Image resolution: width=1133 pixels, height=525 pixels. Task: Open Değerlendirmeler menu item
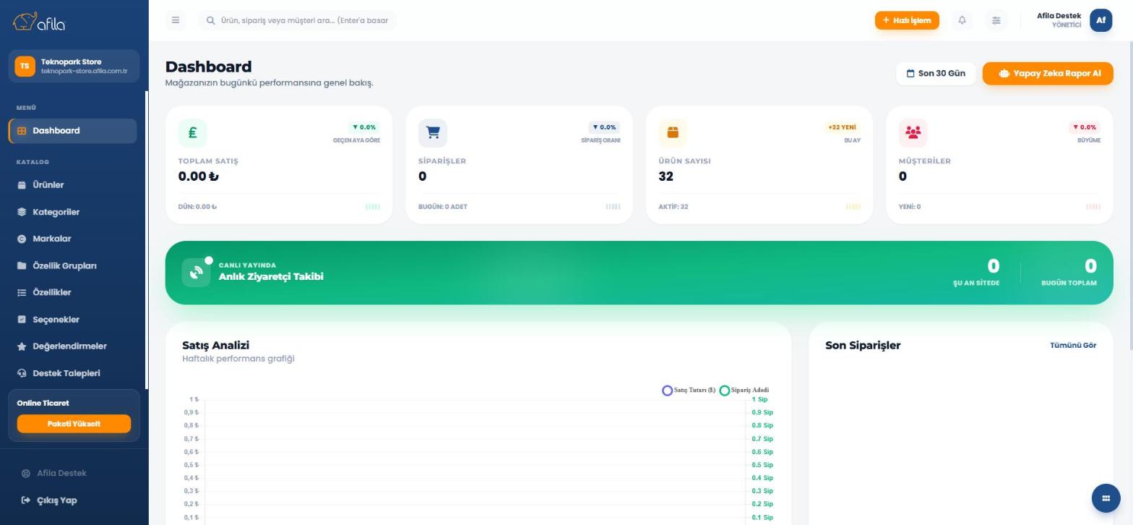click(72, 346)
